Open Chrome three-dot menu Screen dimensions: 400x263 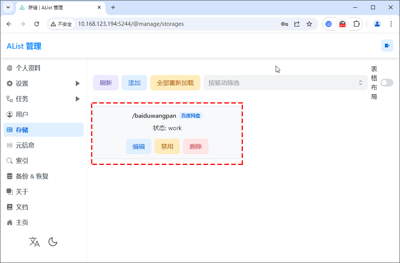point(391,24)
